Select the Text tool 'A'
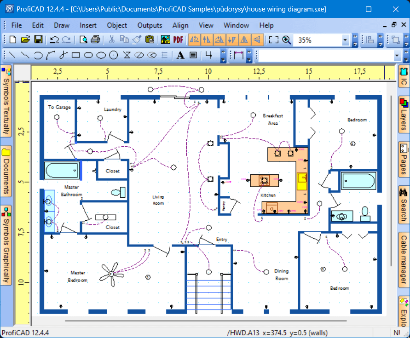The height and width of the screenshot is (338, 410). click(x=180, y=56)
